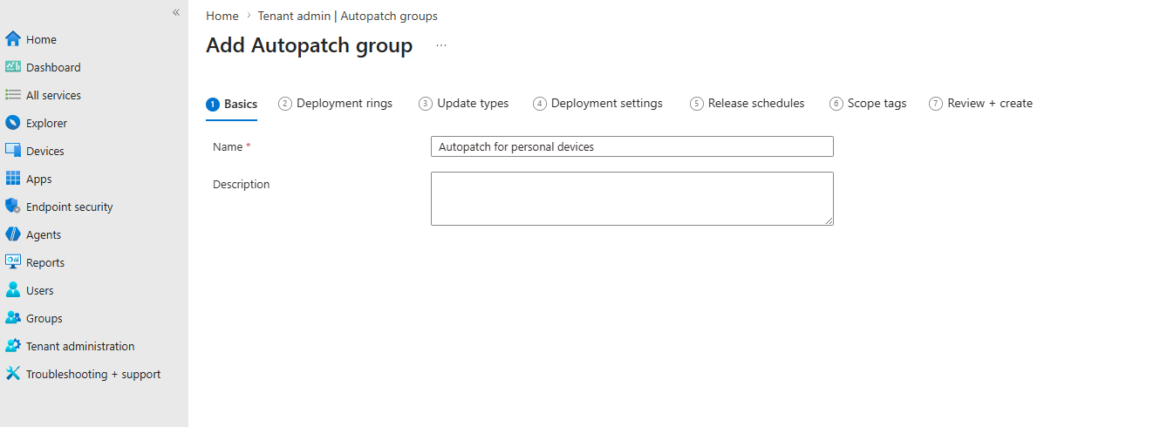Go to Deployment rings step
This screenshot has width=1160, height=427.
[x=336, y=104]
